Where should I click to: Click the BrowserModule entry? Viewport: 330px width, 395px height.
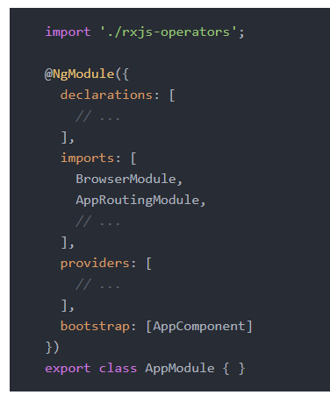point(126,179)
